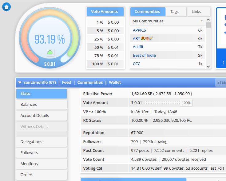Click the Vote Amounts header
The height and width of the screenshot is (181, 226).
(105, 11)
